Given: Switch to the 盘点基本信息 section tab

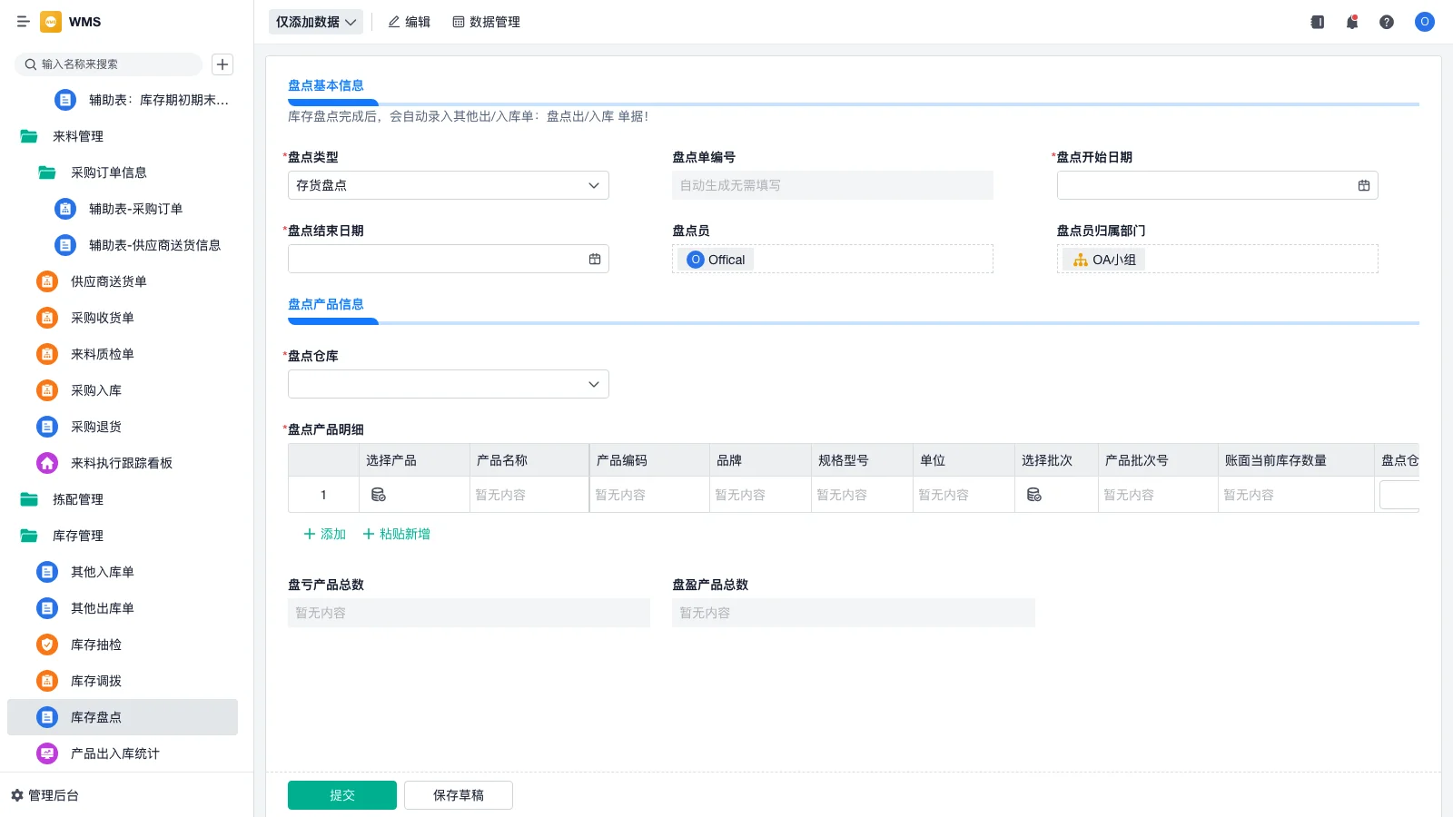Looking at the screenshot, I should tap(326, 85).
